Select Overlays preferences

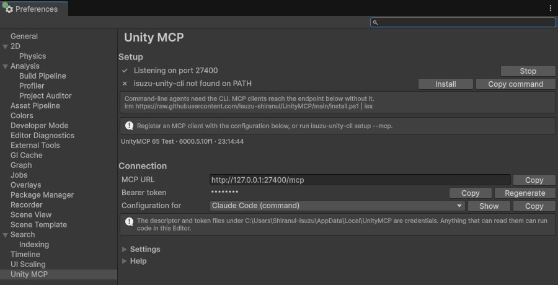point(25,185)
